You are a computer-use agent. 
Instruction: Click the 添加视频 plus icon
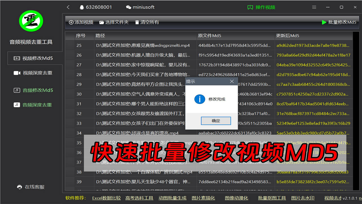[x=71, y=22]
